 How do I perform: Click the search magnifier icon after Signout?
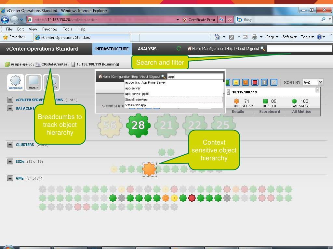[x=263, y=49]
